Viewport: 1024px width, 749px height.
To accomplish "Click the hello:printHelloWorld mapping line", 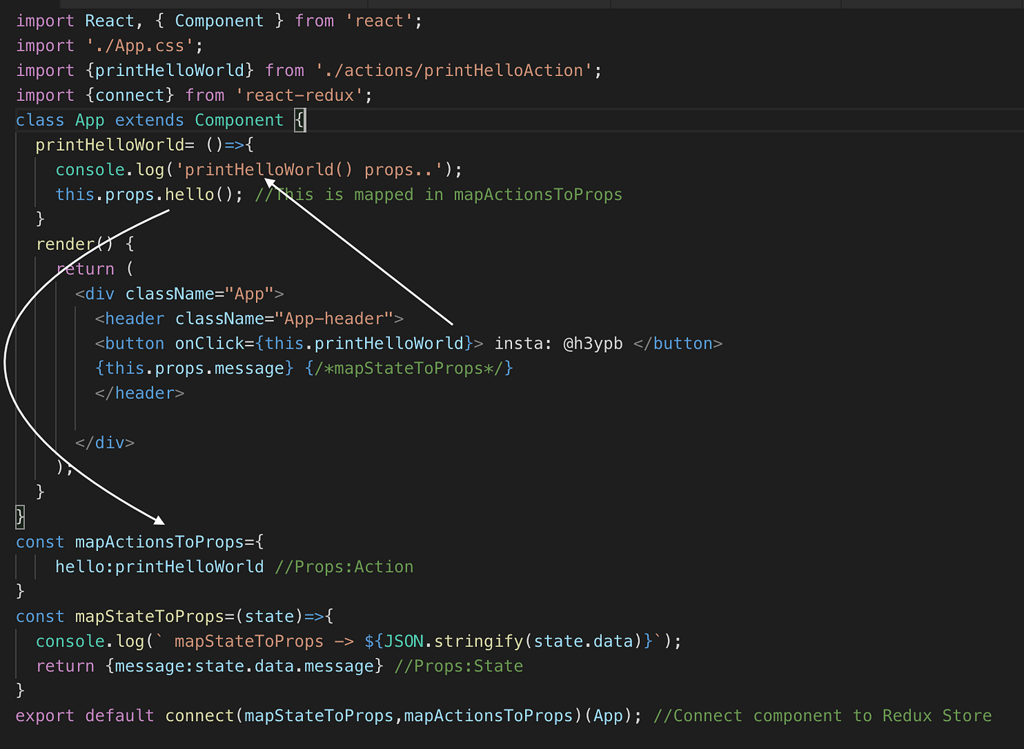I will [159, 566].
